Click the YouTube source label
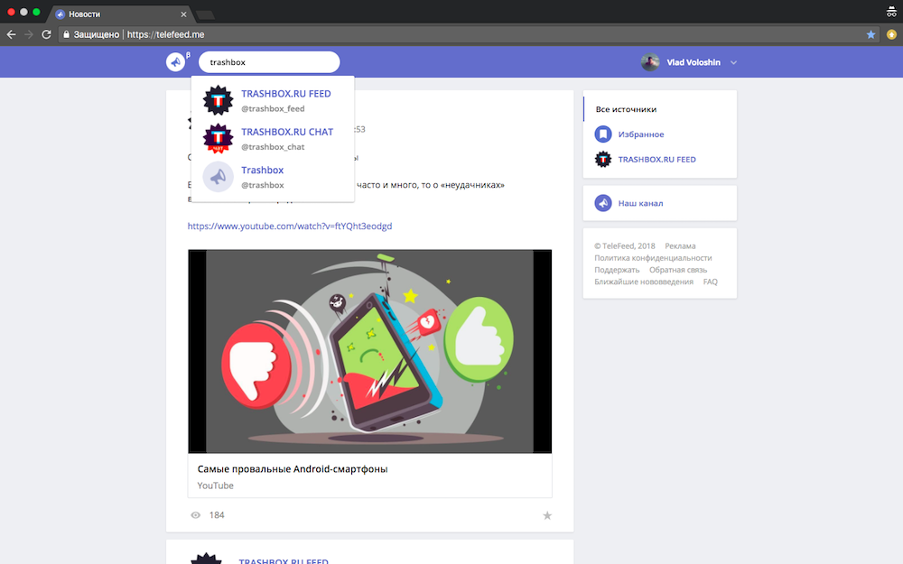The image size is (903, 564). (x=216, y=485)
